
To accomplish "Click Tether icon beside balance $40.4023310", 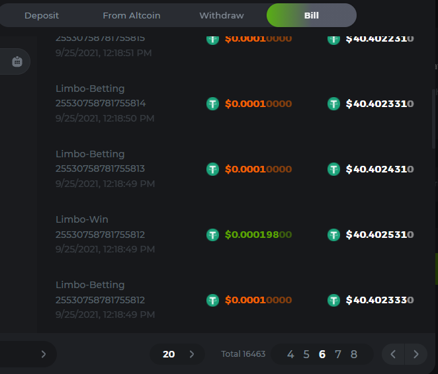I will tap(334, 104).
